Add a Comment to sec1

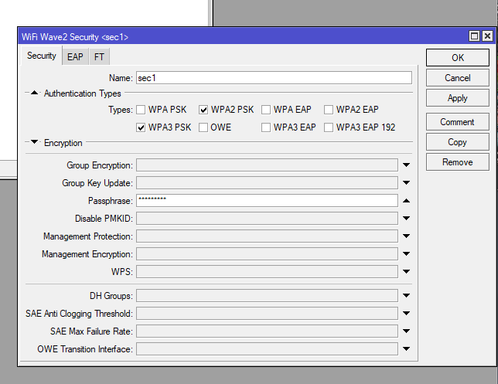point(457,122)
